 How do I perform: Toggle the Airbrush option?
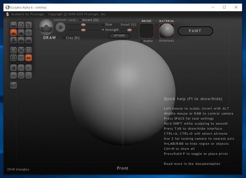pos(60,20)
